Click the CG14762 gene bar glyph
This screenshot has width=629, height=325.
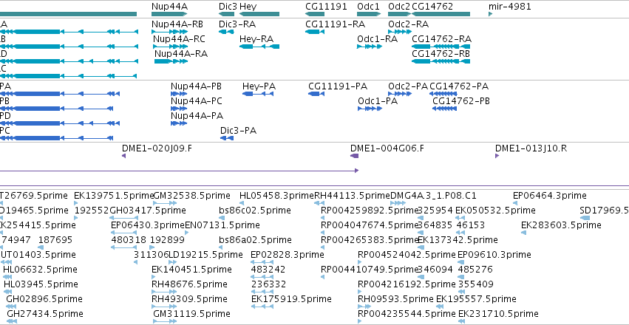point(441,14)
